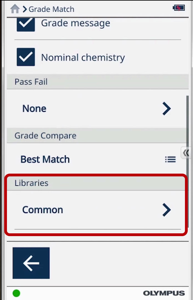The height and width of the screenshot is (300, 193).
Task: Click the Nominal chemistry label text
Action: pyautogui.click(x=83, y=57)
